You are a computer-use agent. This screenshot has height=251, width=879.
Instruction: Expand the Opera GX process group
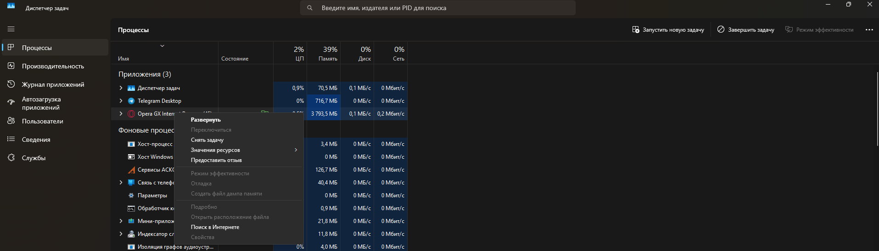(121, 114)
